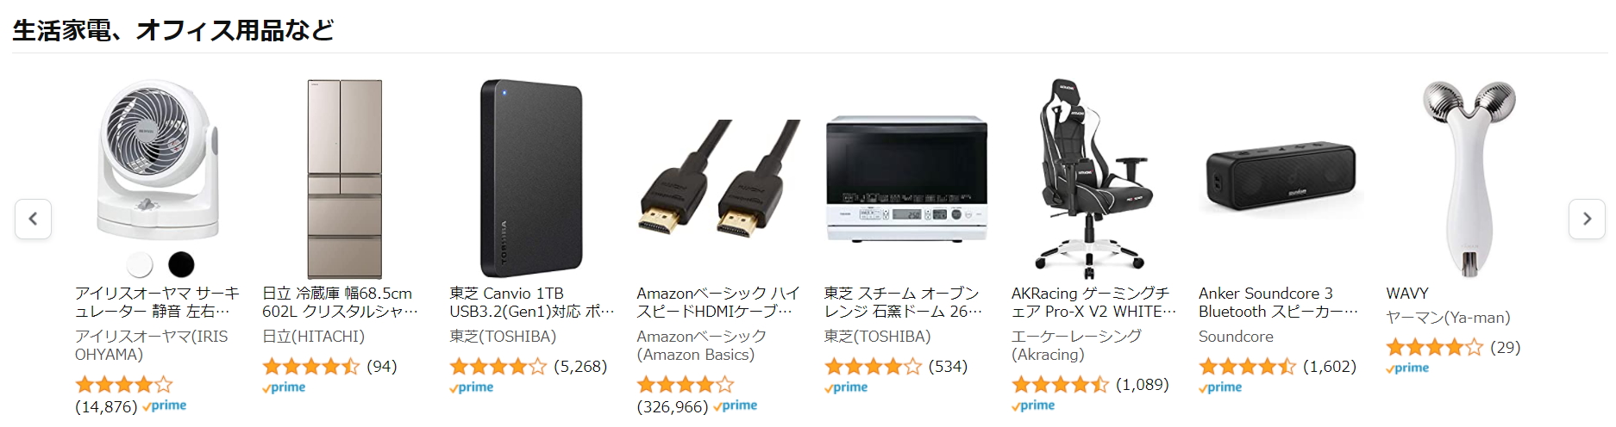Select the white color swatch for fan
The image size is (1616, 427).
pos(140,264)
